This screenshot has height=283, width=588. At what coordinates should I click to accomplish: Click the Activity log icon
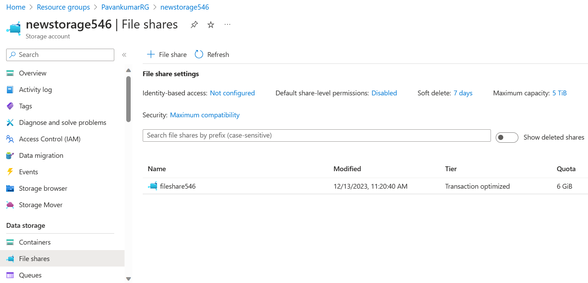[x=10, y=90]
